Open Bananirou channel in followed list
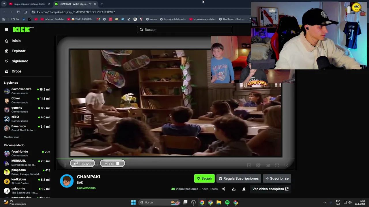This screenshot has width=369, height=207. click(27, 128)
